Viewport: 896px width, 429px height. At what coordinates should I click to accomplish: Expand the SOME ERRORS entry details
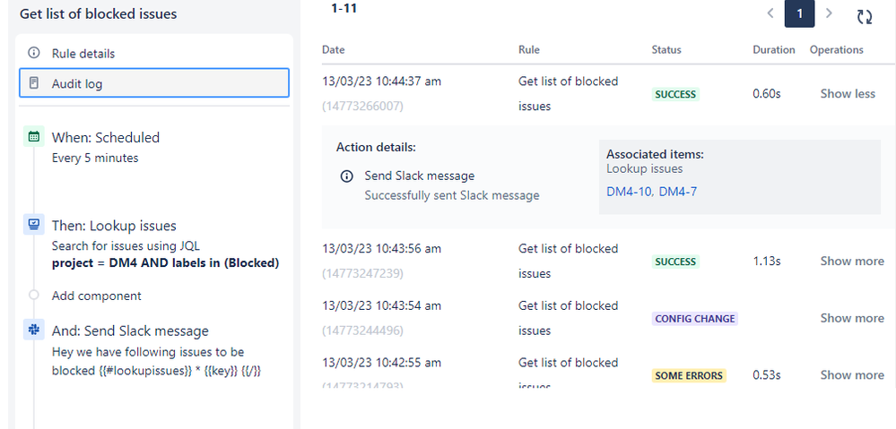point(852,374)
